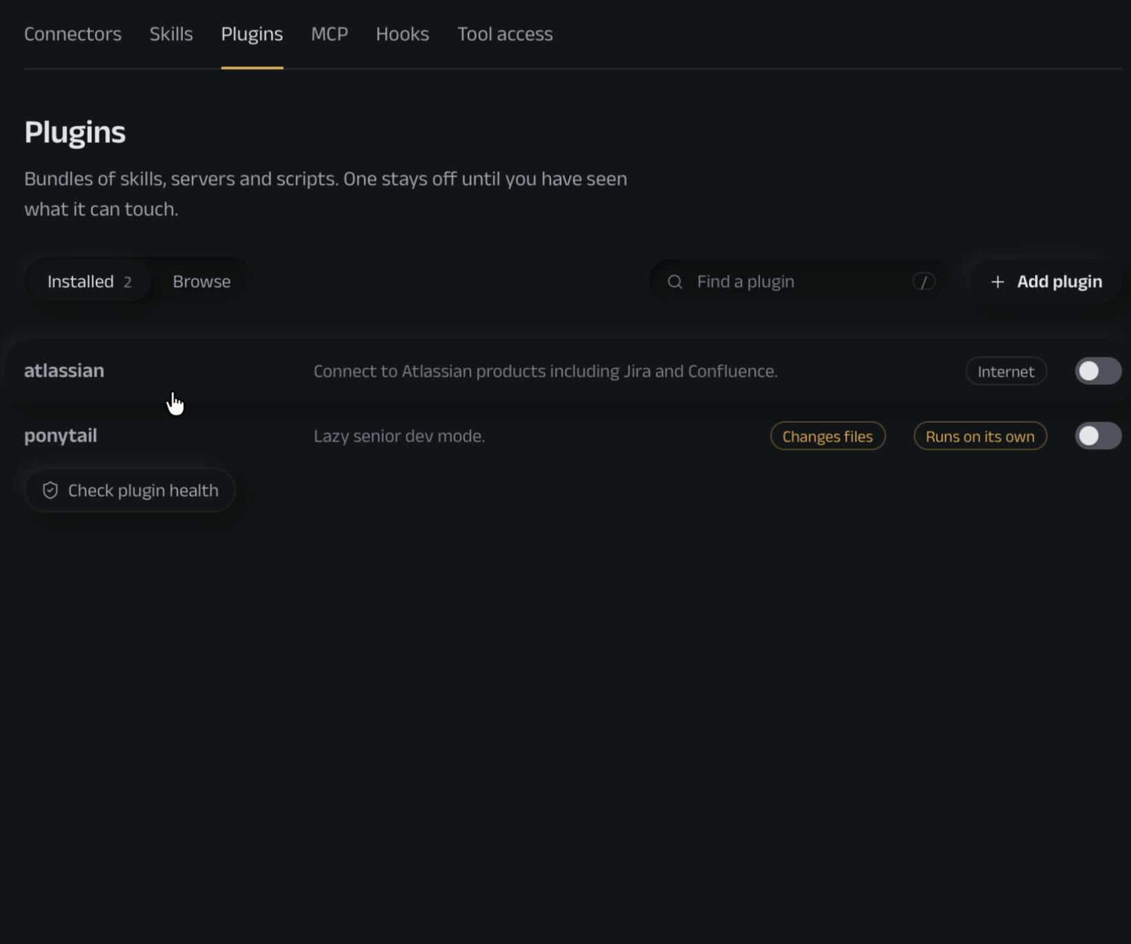Click the Add plugin button

pos(1045,282)
